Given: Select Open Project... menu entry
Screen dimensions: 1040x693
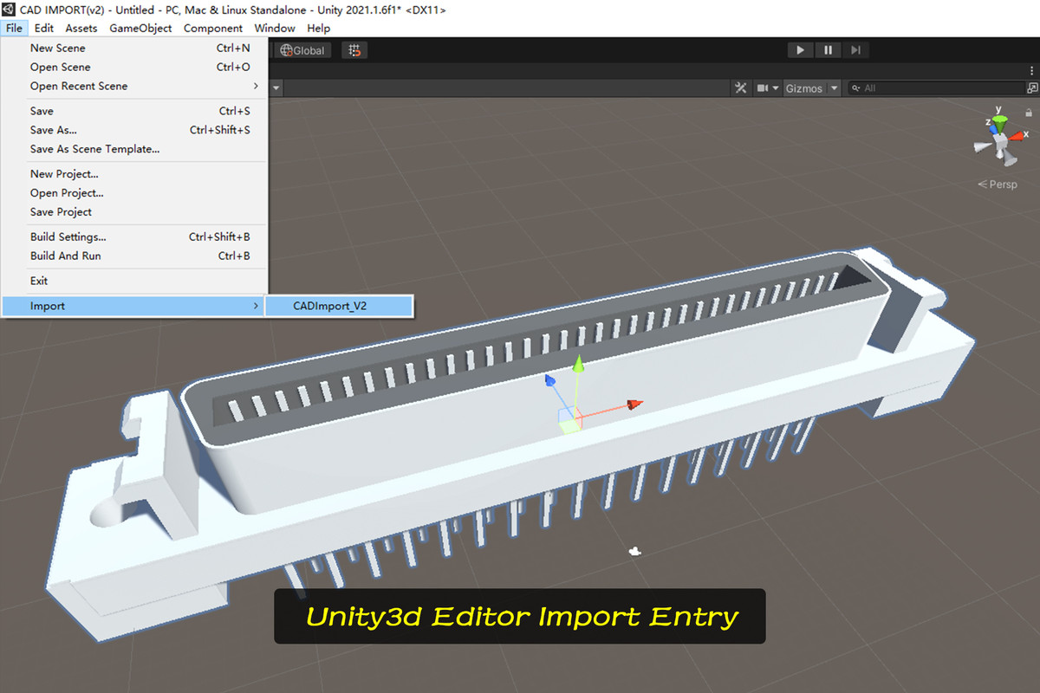Looking at the screenshot, I should click(134, 193).
